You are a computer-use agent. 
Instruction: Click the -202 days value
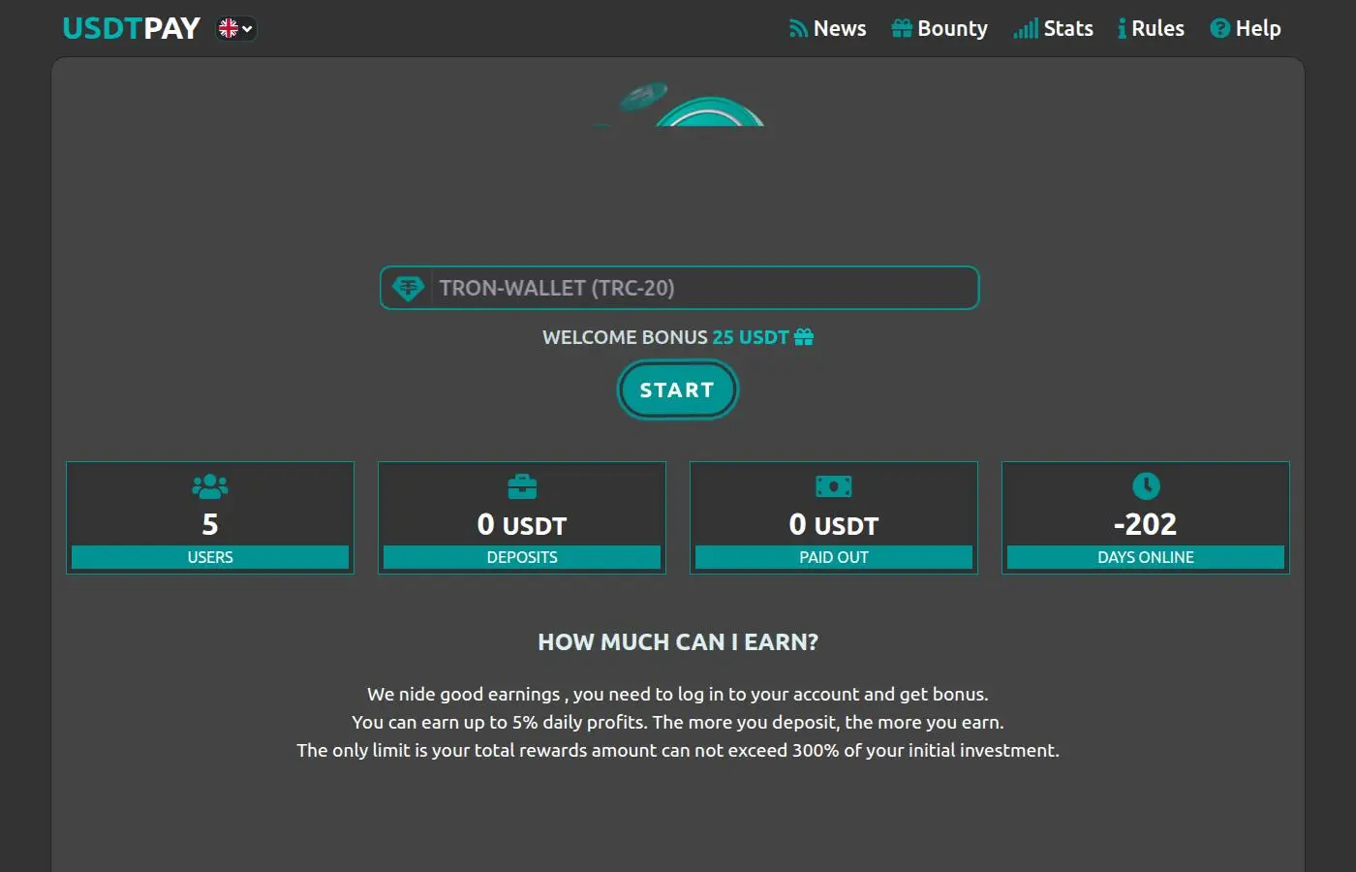(x=1146, y=524)
